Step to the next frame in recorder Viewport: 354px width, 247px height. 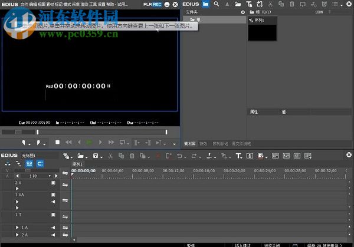coord(100,142)
